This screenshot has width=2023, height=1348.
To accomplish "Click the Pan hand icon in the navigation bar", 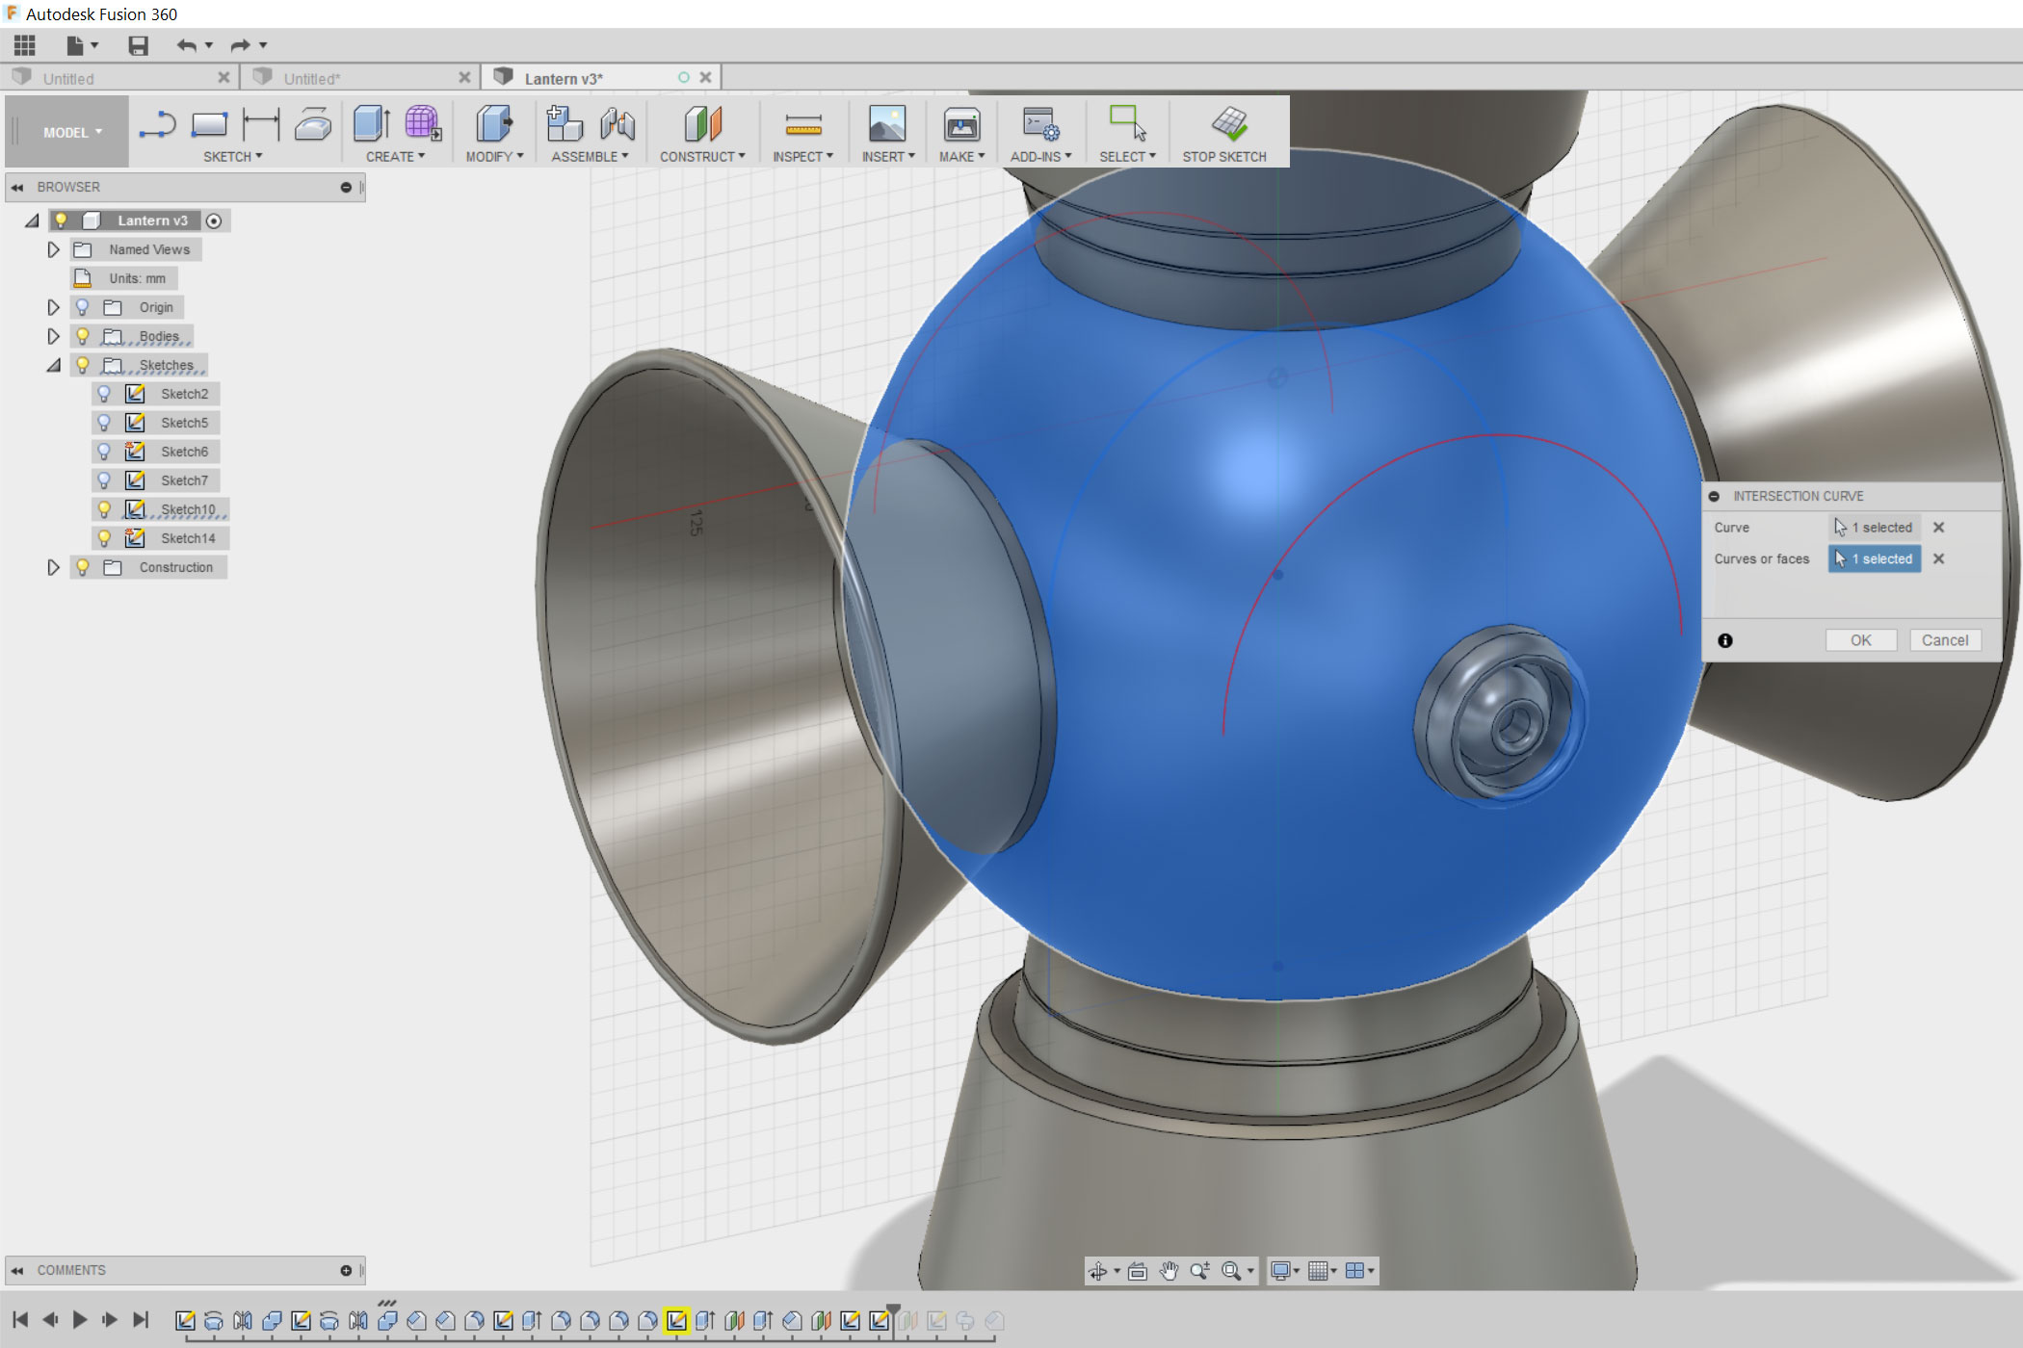I will tap(1169, 1271).
